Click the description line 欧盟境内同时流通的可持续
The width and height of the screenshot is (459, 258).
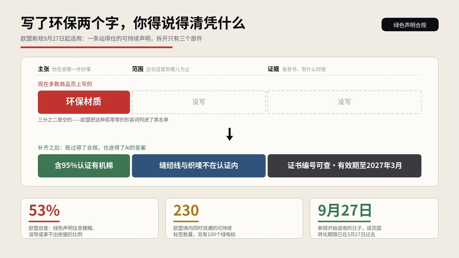(203, 228)
